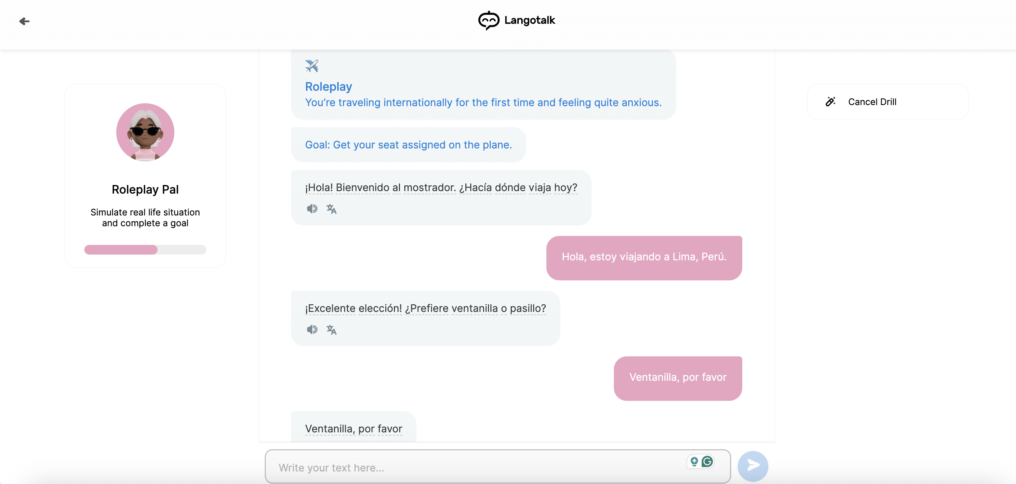Screen dimensions: 1016x484
Task: Click the Grammarly G icon in the text box
Action: [x=707, y=461]
